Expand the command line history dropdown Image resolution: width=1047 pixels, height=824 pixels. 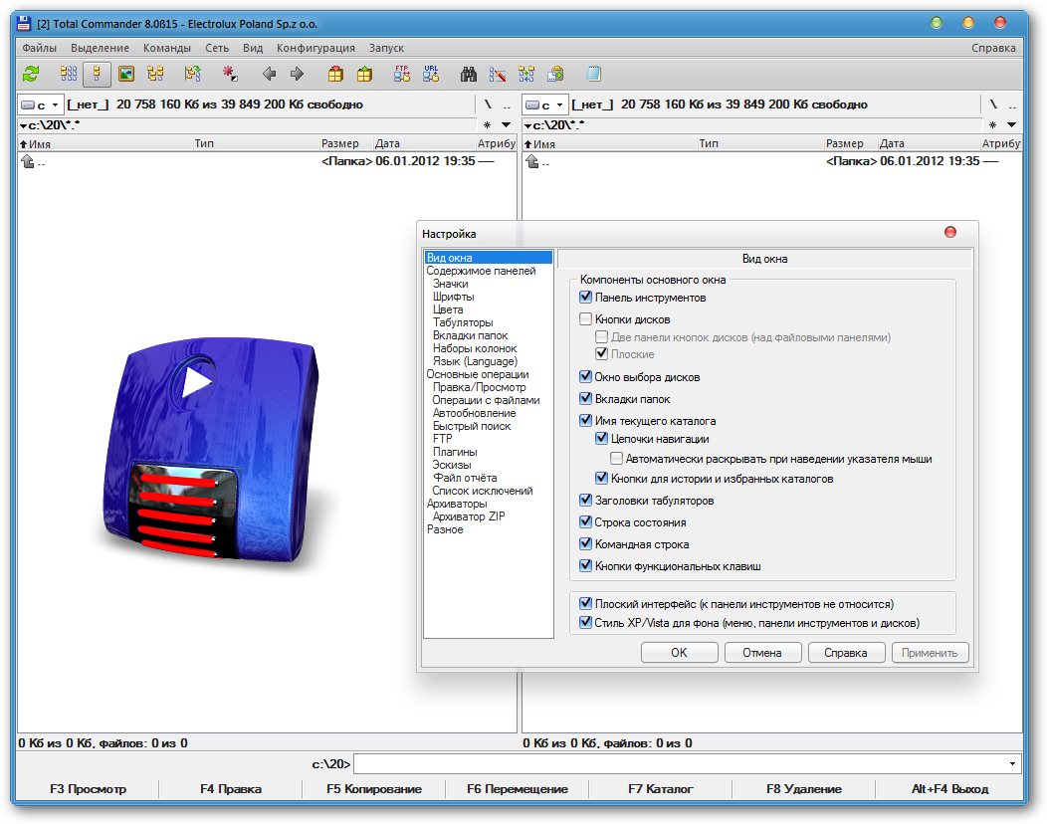tap(1013, 764)
